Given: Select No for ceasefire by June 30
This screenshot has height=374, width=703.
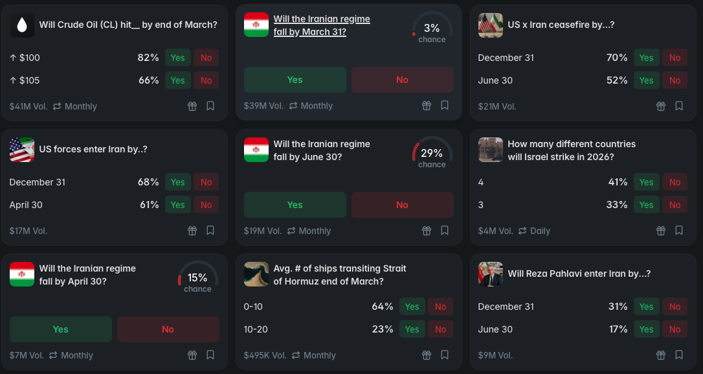Looking at the screenshot, I should (x=675, y=80).
